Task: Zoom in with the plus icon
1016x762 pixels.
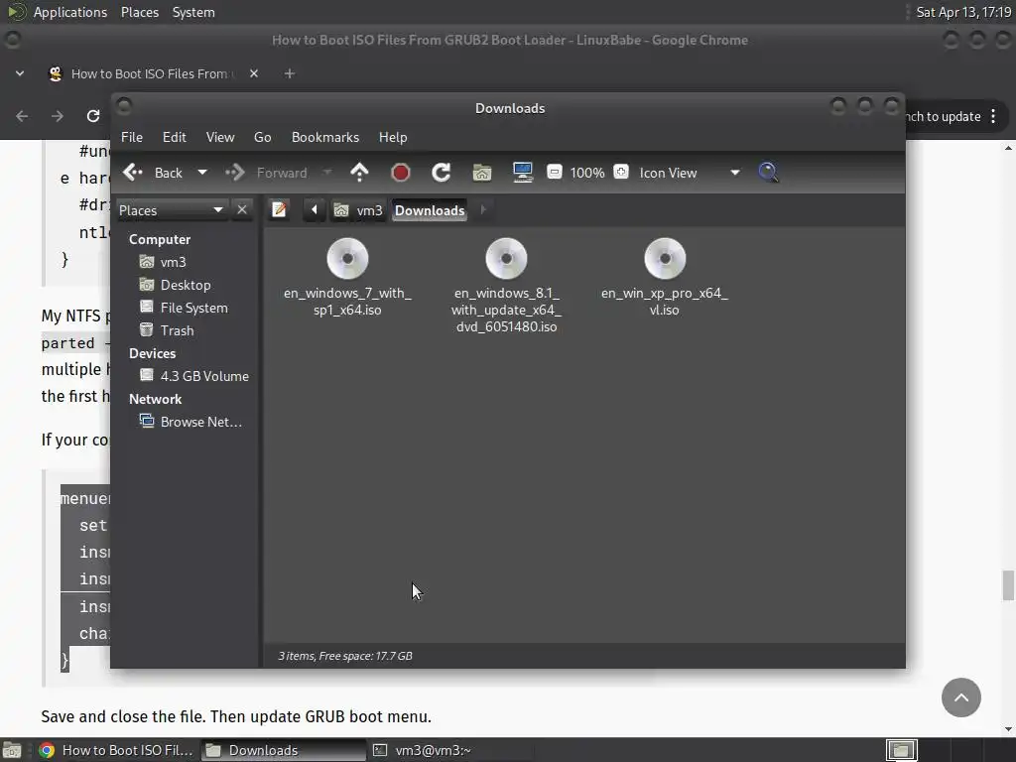Action: 621,173
